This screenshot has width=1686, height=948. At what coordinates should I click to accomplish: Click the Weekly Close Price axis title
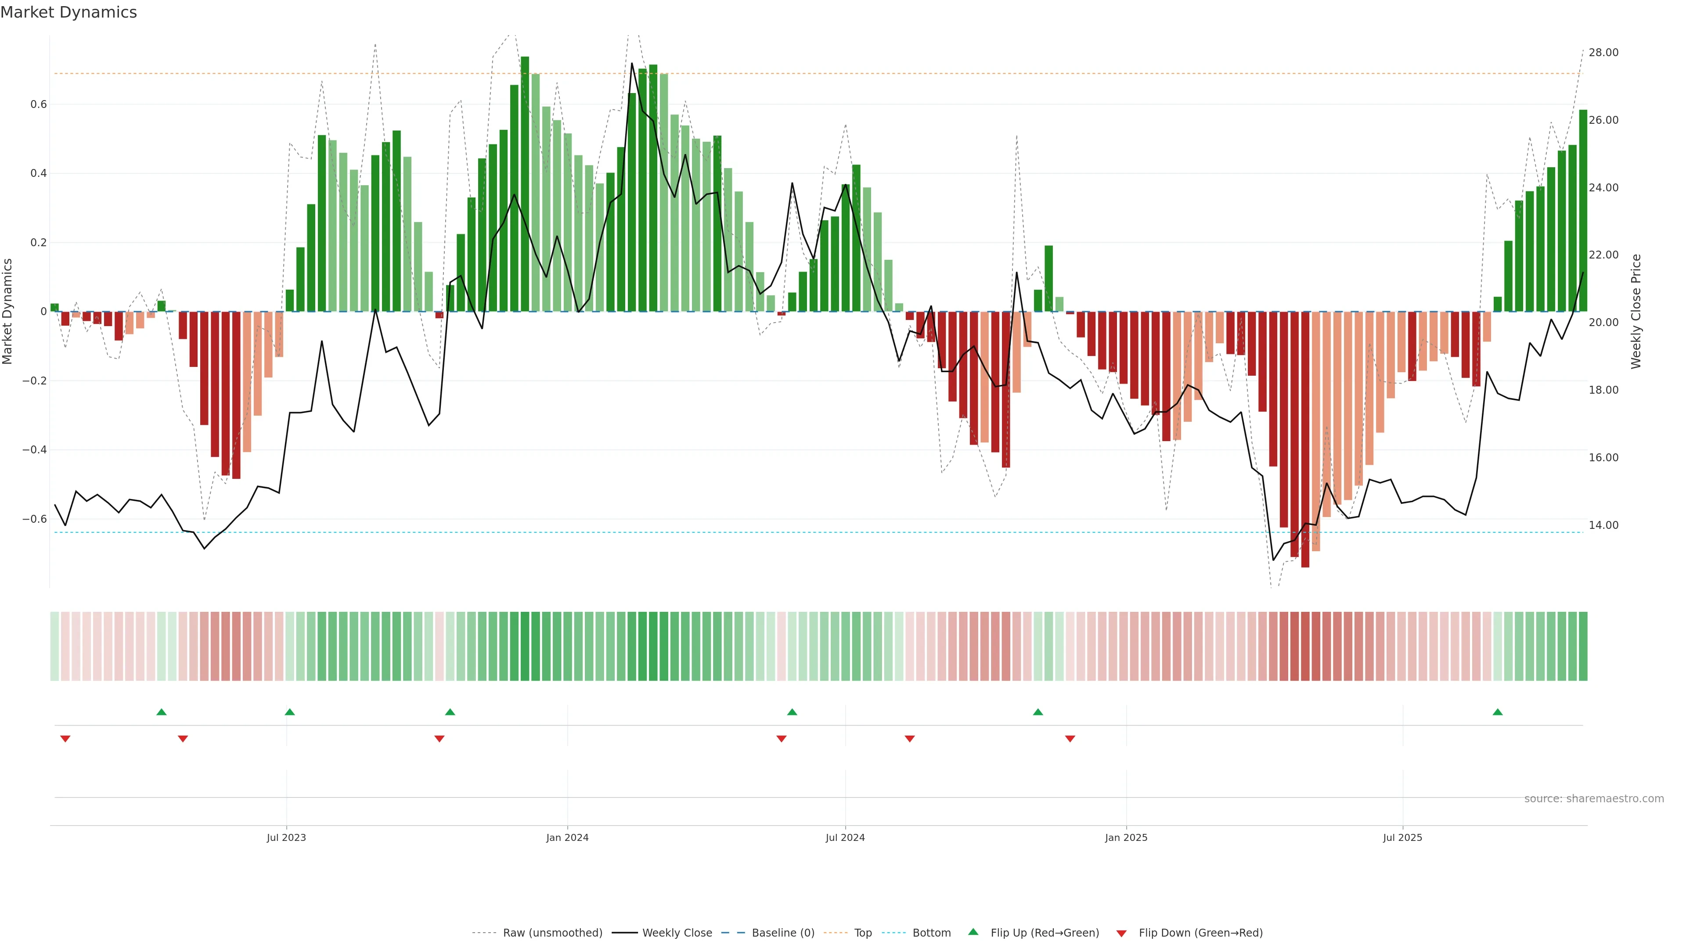[1636, 312]
